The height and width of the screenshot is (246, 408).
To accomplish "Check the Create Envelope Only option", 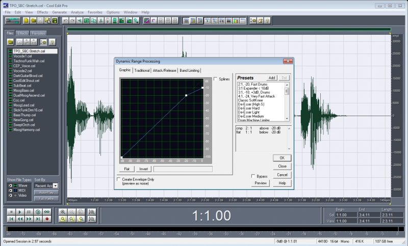I will click(119, 179).
